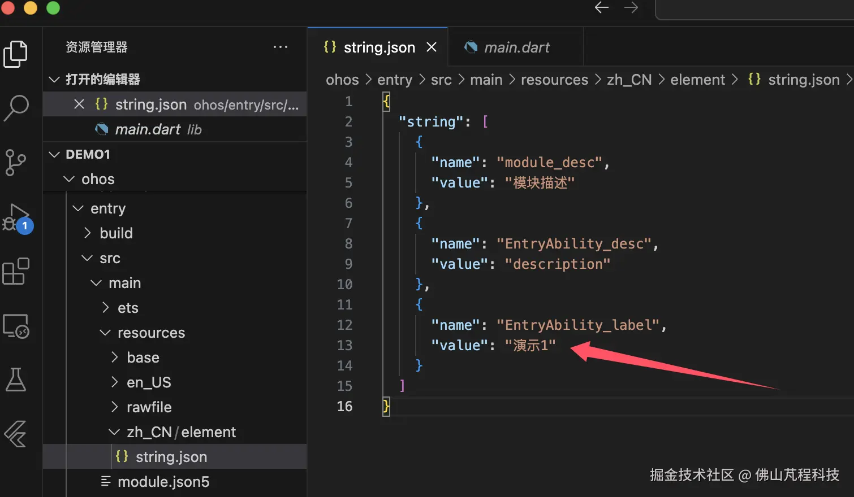Open the Testing flask icon
The image size is (854, 497).
tap(16, 380)
